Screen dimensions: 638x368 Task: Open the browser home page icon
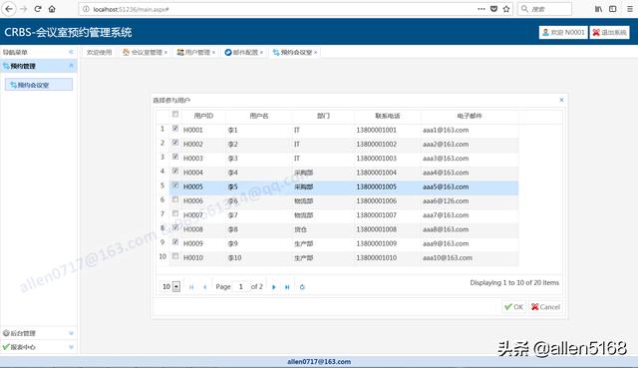[x=52, y=9]
